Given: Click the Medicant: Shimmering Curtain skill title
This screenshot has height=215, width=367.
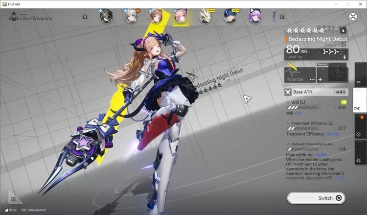Looking at the screenshot, I should pos(312,144).
